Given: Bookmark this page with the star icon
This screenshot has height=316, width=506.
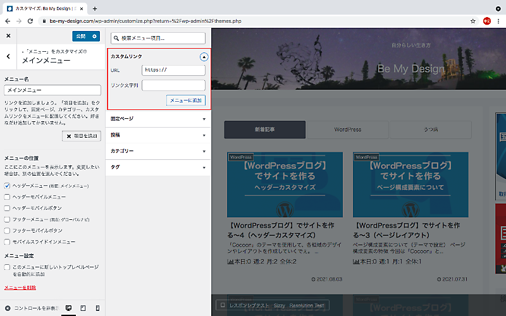Looking at the screenshot, I should click(473, 21).
